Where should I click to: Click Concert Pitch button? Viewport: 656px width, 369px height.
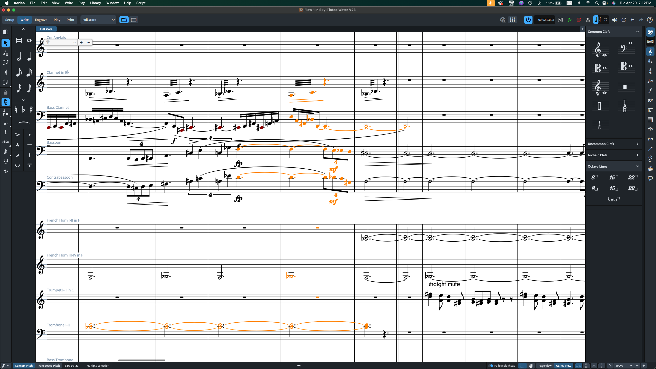tap(24, 366)
